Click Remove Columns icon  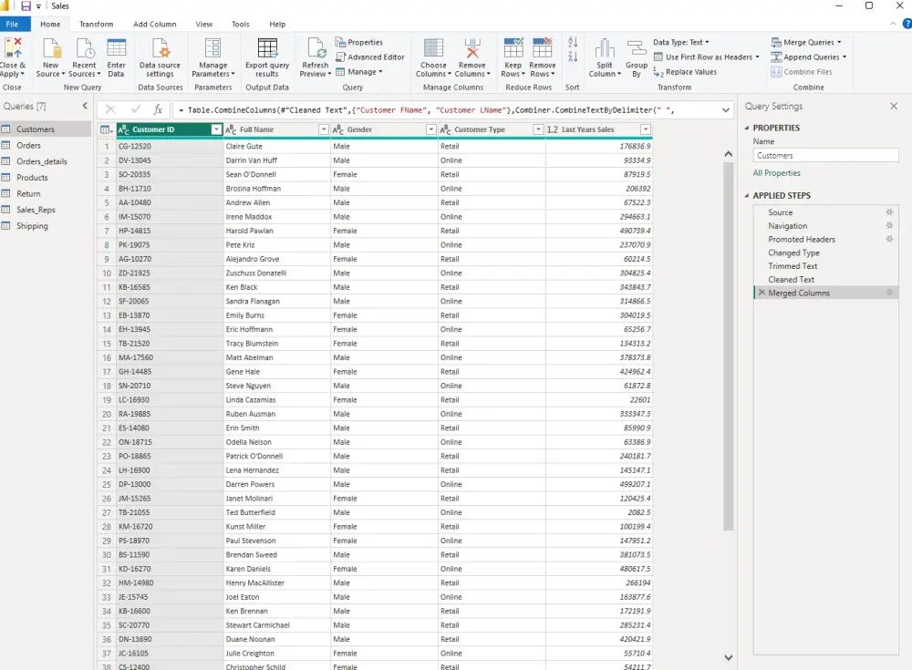pos(472,47)
